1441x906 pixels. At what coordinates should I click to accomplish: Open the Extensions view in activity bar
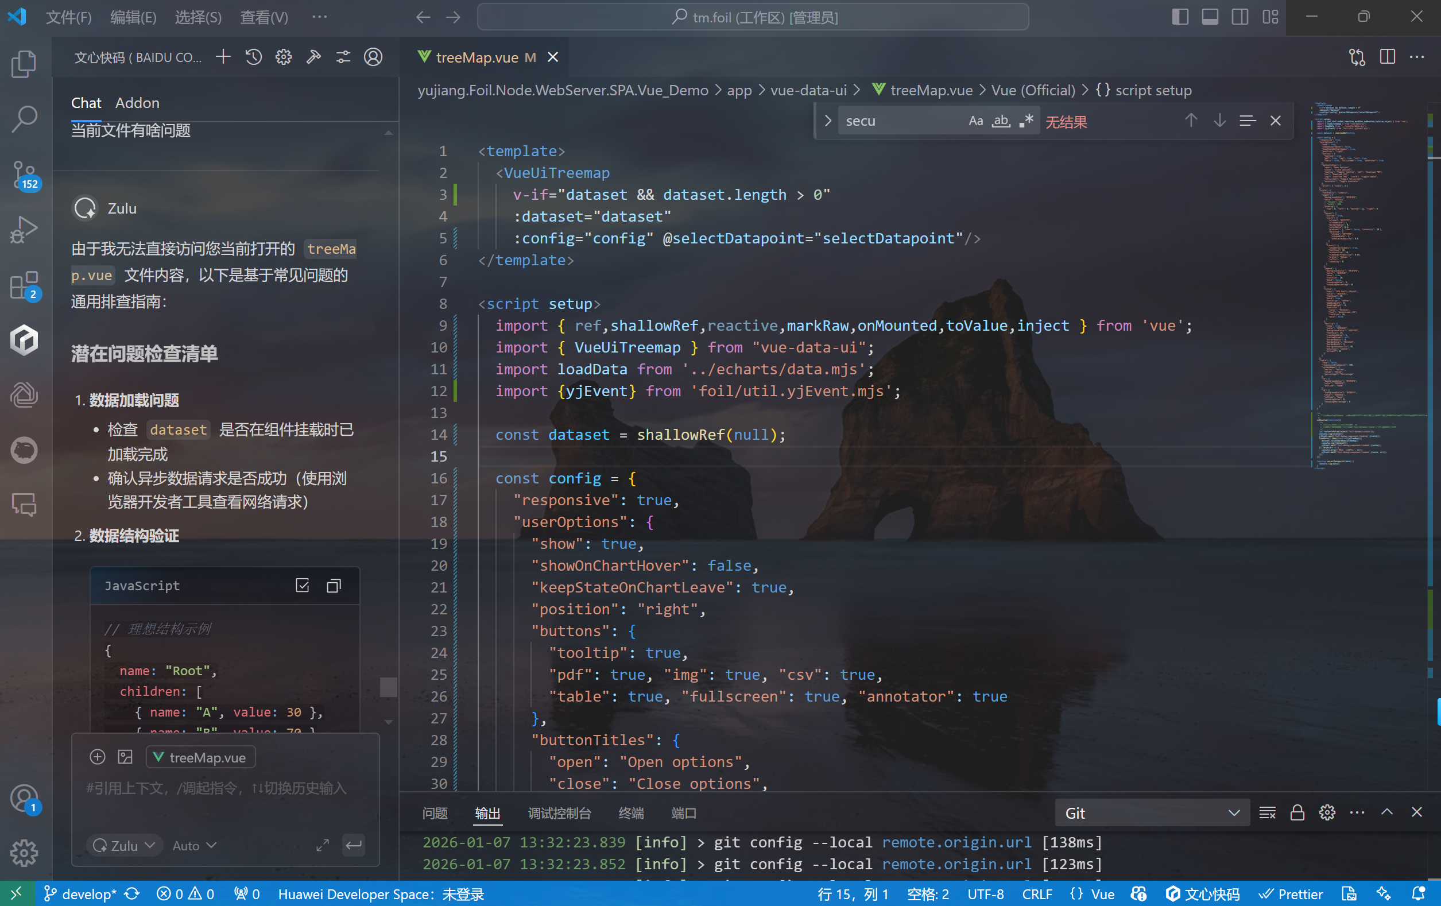click(x=24, y=285)
